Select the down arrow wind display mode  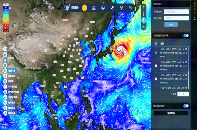(143, 13)
